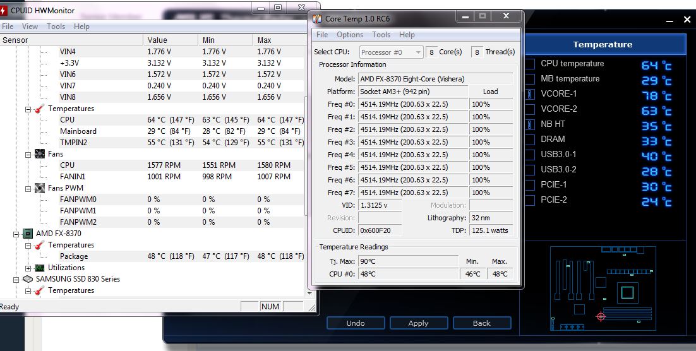The width and height of the screenshot is (696, 351).
Task: Click the Apply button
Action: tap(418, 323)
